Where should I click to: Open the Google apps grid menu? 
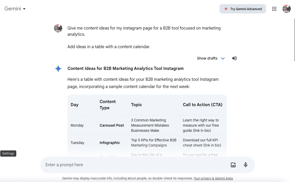[x=274, y=9]
